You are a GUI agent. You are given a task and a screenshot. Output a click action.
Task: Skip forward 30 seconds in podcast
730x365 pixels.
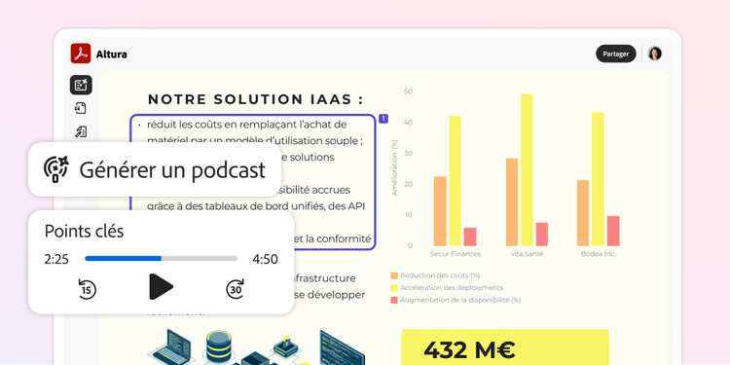click(236, 289)
